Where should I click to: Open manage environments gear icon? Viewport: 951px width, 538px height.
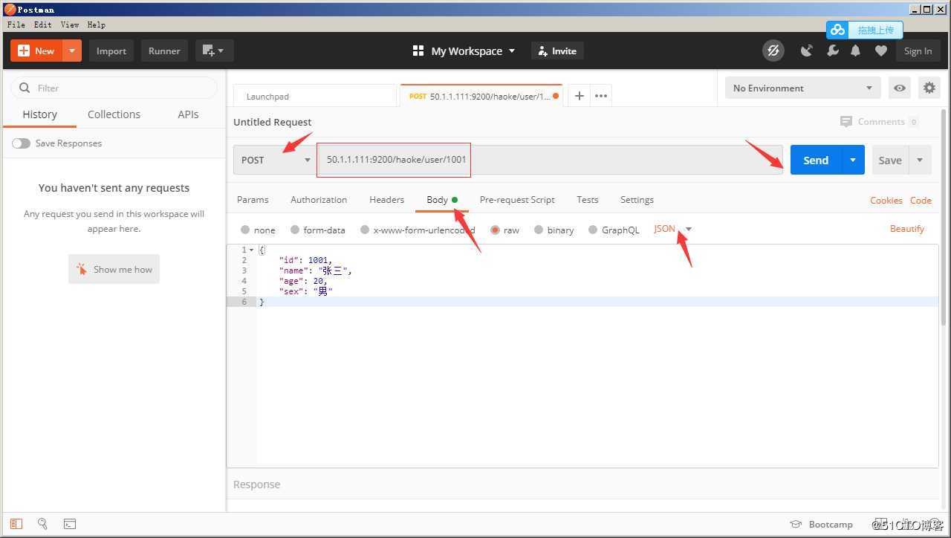(x=929, y=88)
